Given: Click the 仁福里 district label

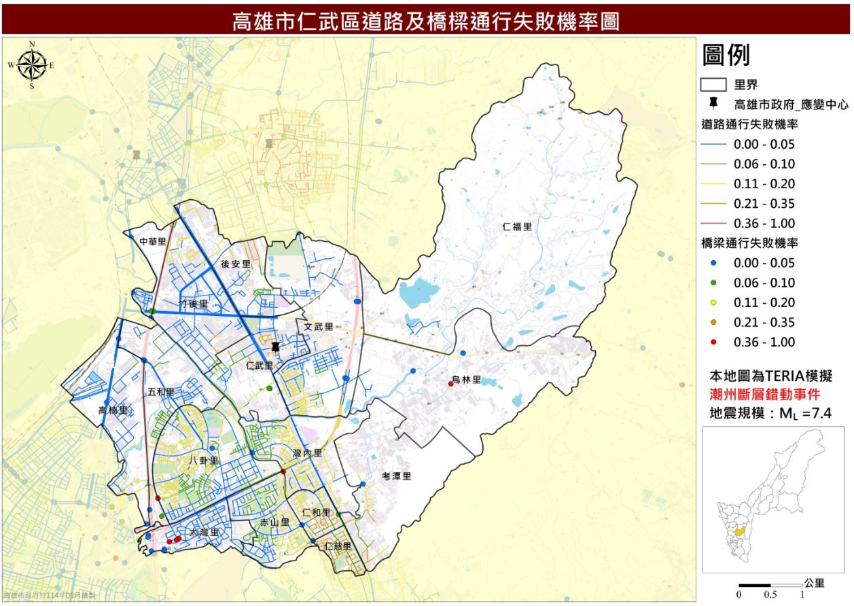Looking at the screenshot, I should (517, 227).
